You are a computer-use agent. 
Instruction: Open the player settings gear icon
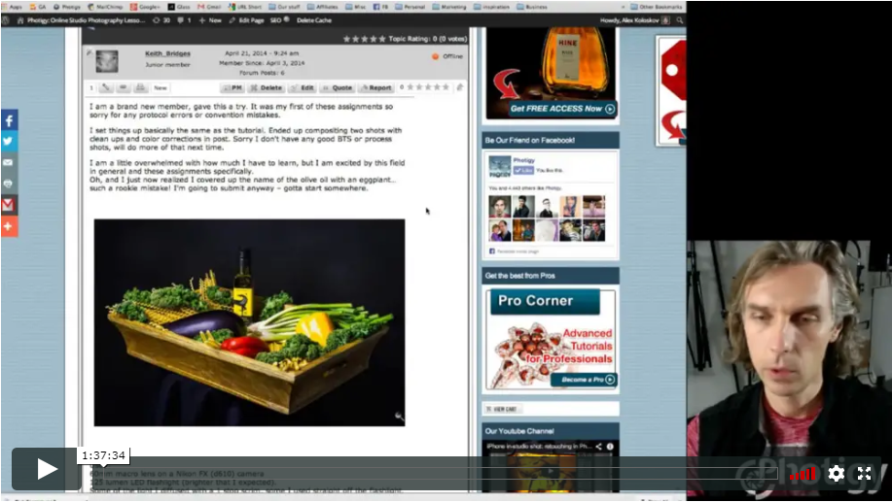click(x=836, y=474)
